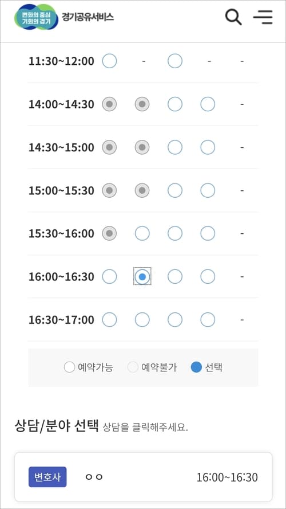Select fourth radio button for 15:30~16:00
The width and height of the screenshot is (286, 509).
coord(208,233)
